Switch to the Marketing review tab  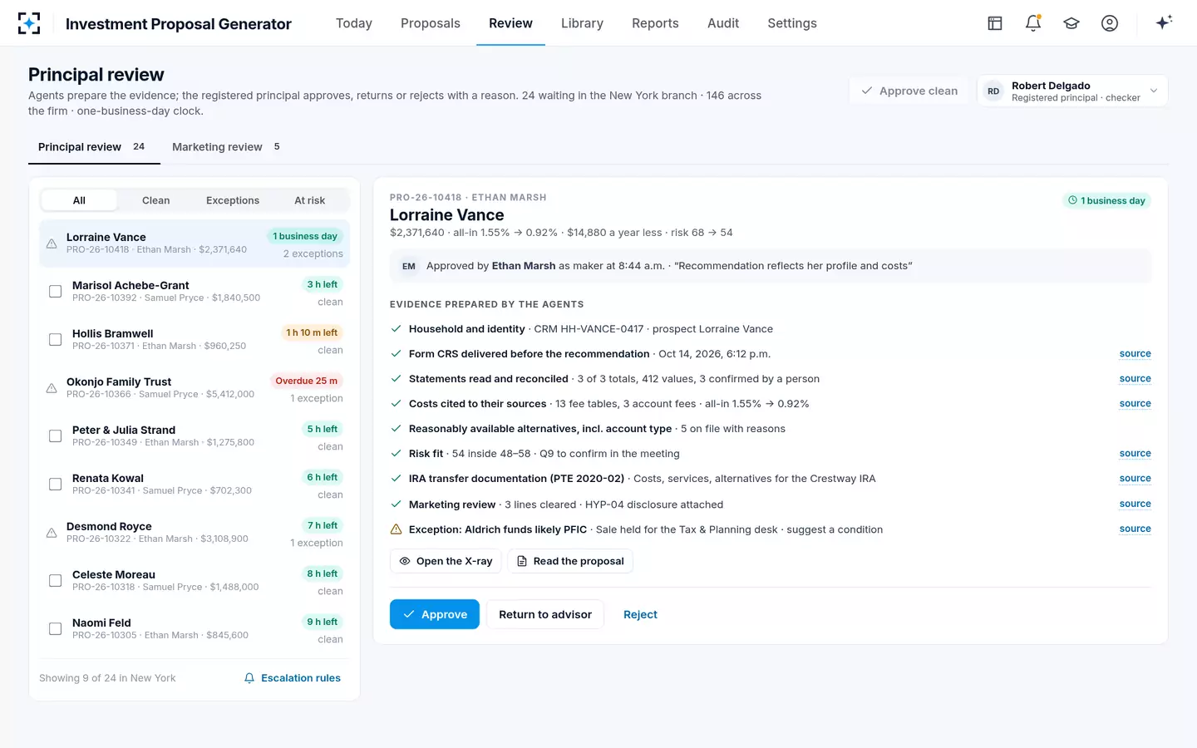(x=226, y=147)
